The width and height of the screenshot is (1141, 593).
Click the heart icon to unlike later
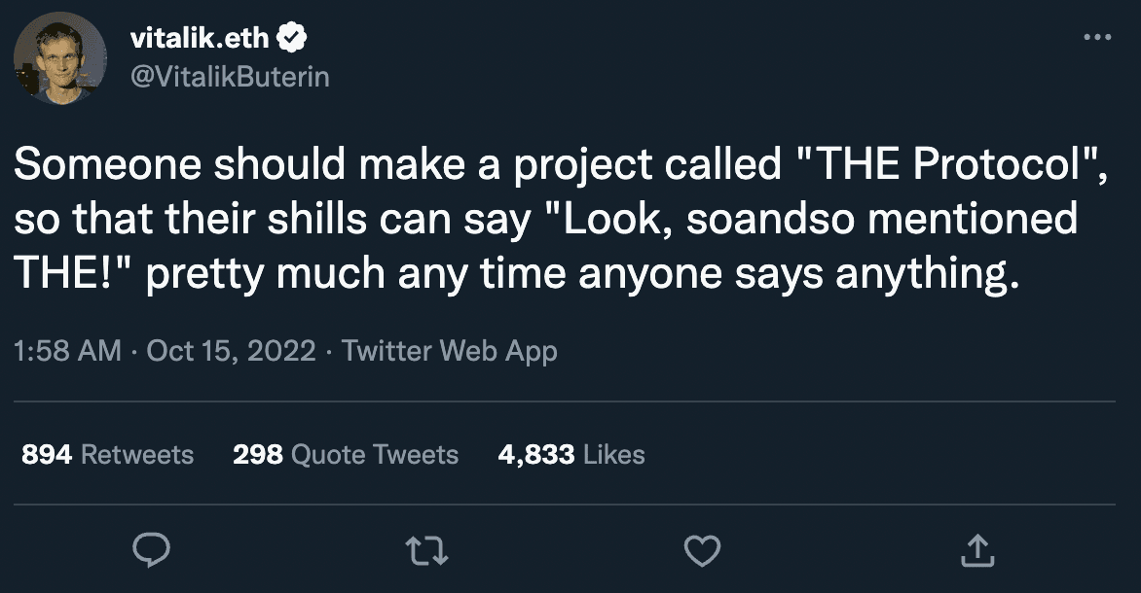[x=701, y=551]
